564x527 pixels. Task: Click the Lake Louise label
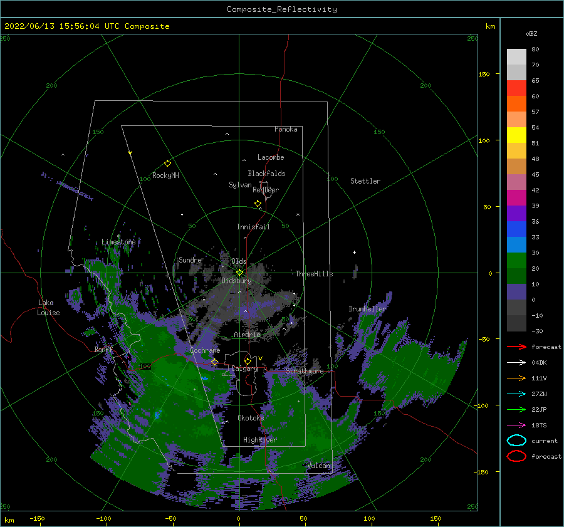coord(48,308)
